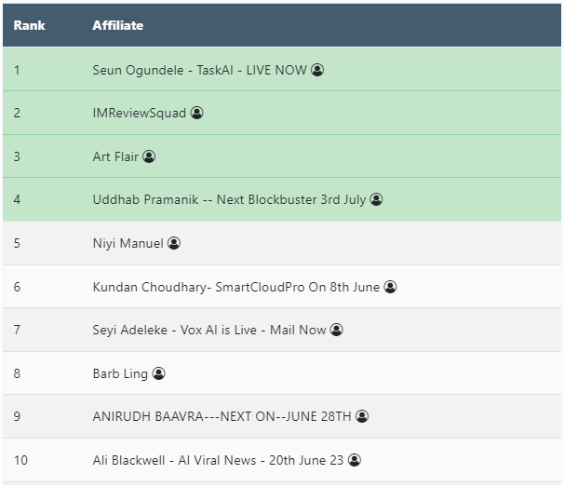Click profile icon beside Uddhab Pramanik
The width and height of the screenshot is (564, 487).
tap(376, 199)
